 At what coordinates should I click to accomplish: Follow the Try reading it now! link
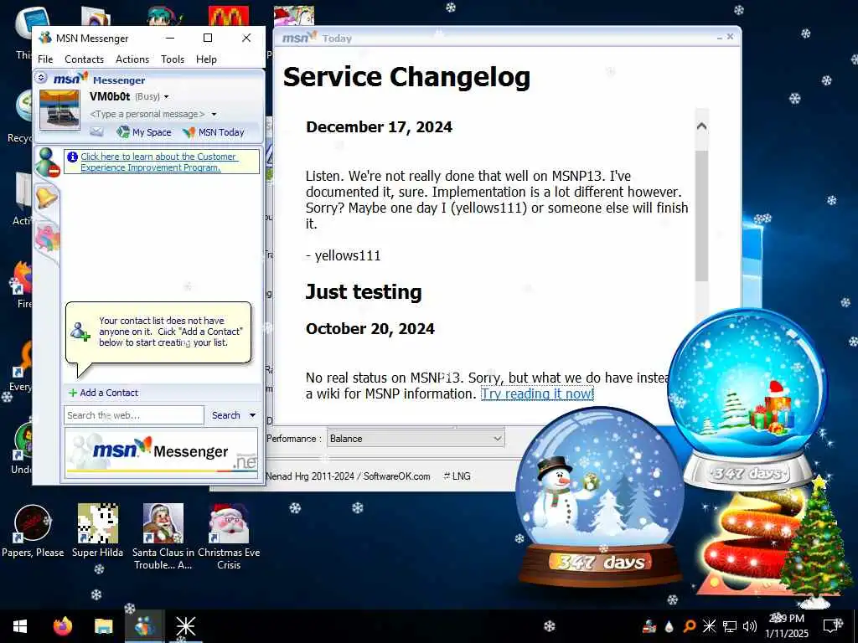pyautogui.click(x=537, y=394)
